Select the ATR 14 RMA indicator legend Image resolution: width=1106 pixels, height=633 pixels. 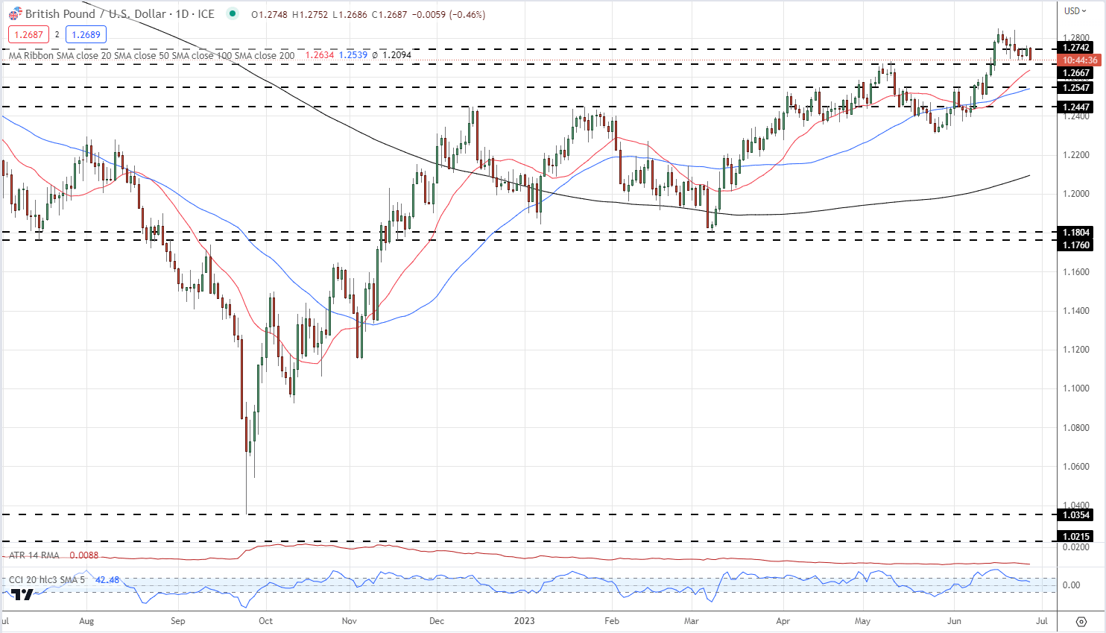34,555
